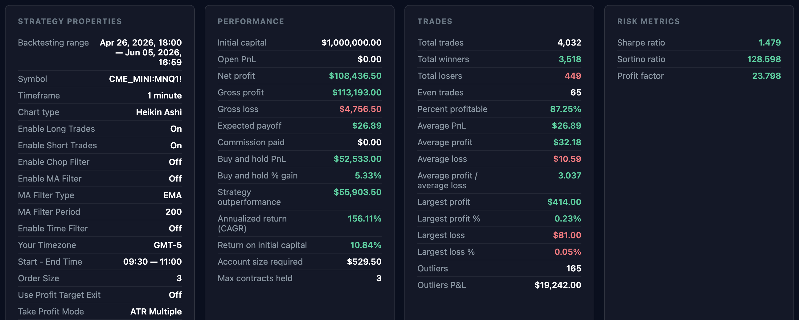This screenshot has height=320, width=799.
Task: Click the $113,193.00 gross profit value
Action: click(357, 93)
